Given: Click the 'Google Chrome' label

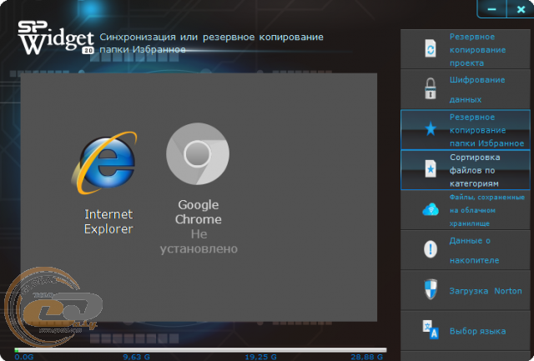Looking at the screenshot, I should (199, 212).
